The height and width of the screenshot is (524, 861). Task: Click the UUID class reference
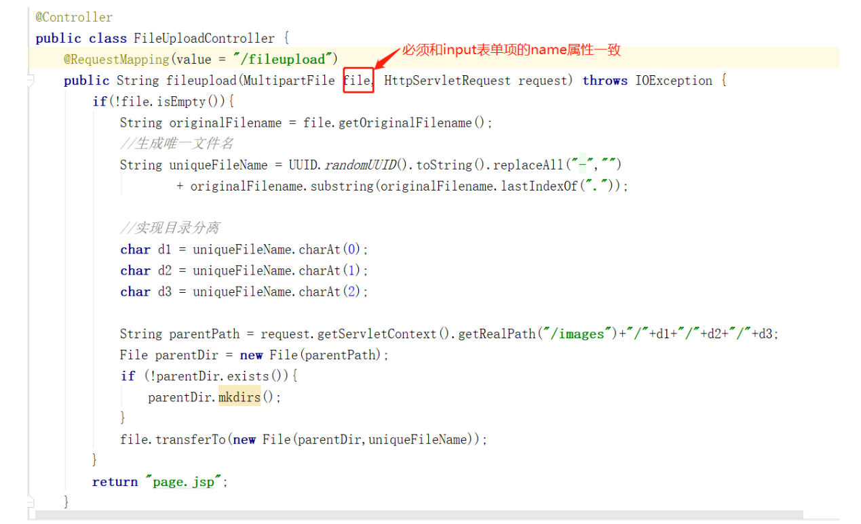(x=303, y=165)
